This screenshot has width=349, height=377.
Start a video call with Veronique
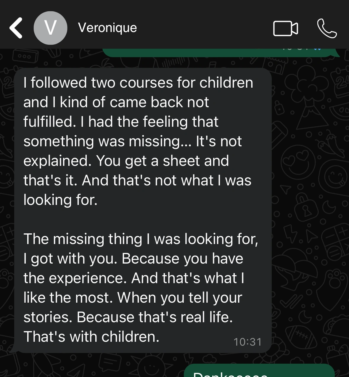point(285,28)
